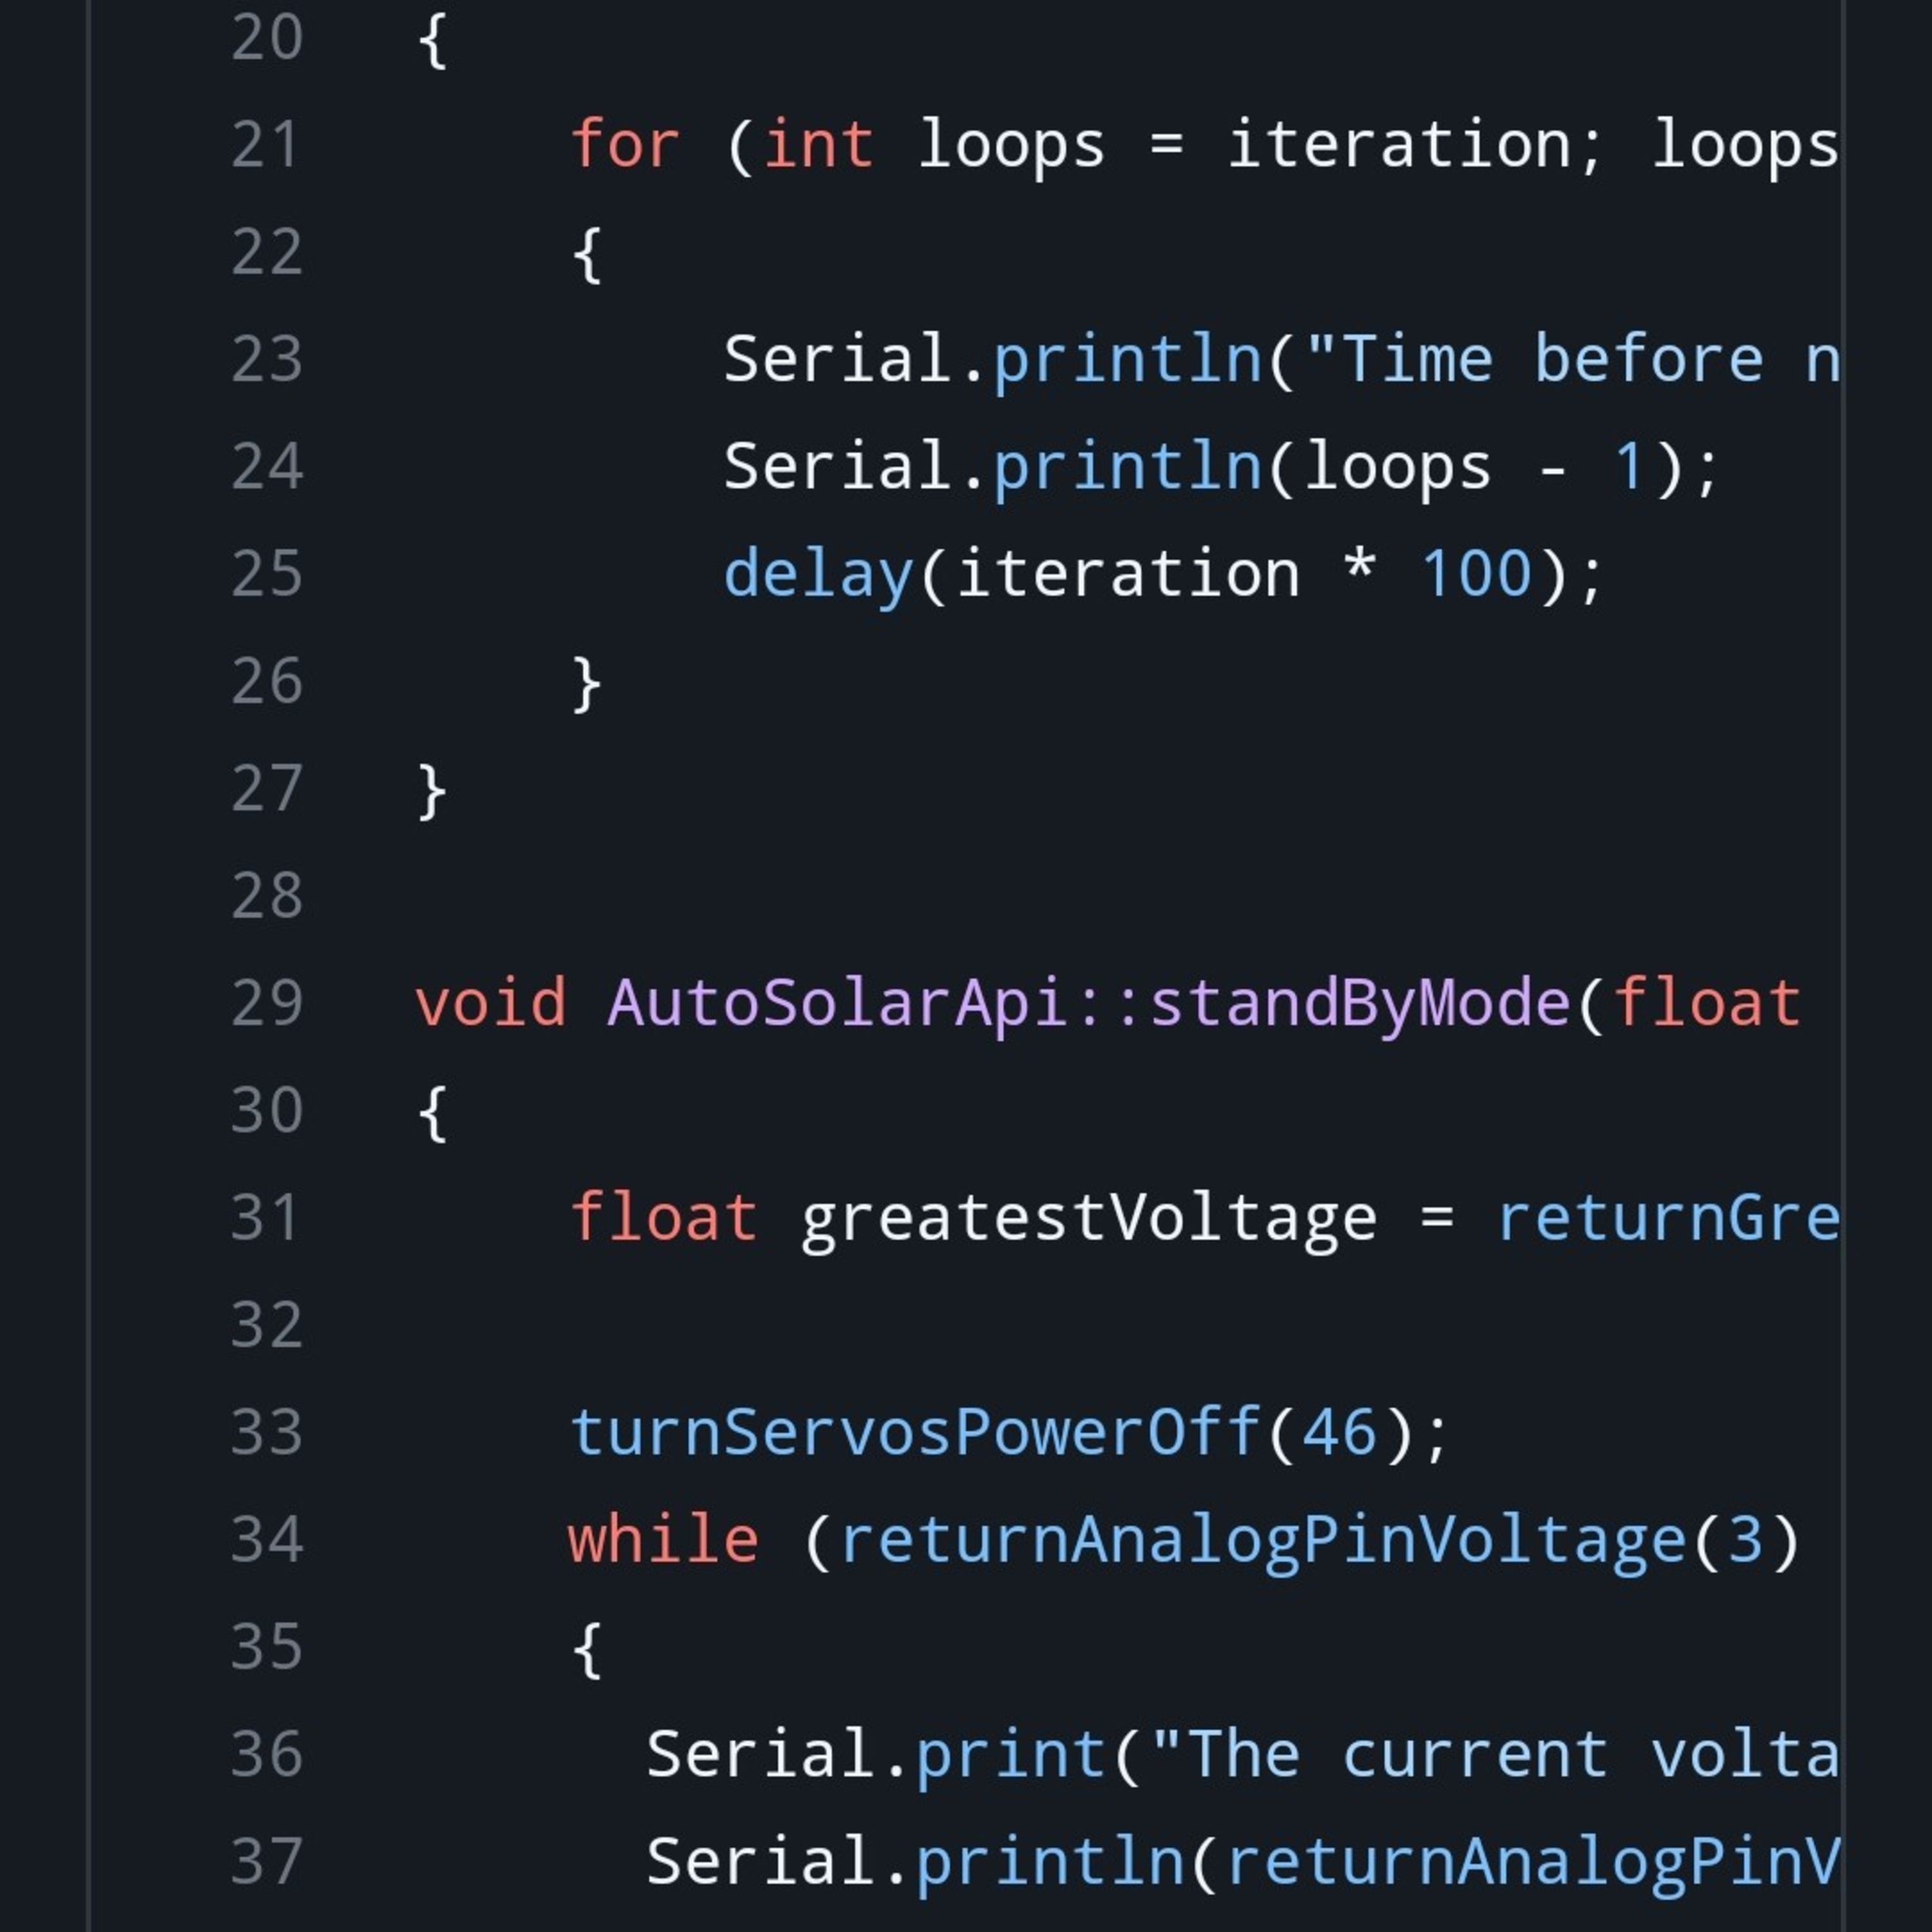Click turnServosPowerOff function call
This screenshot has height=1932, width=1932.
click(x=915, y=1432)
